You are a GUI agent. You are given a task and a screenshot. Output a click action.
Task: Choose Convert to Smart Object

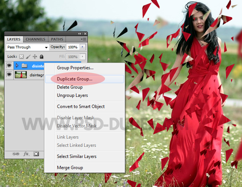(85, 107)
